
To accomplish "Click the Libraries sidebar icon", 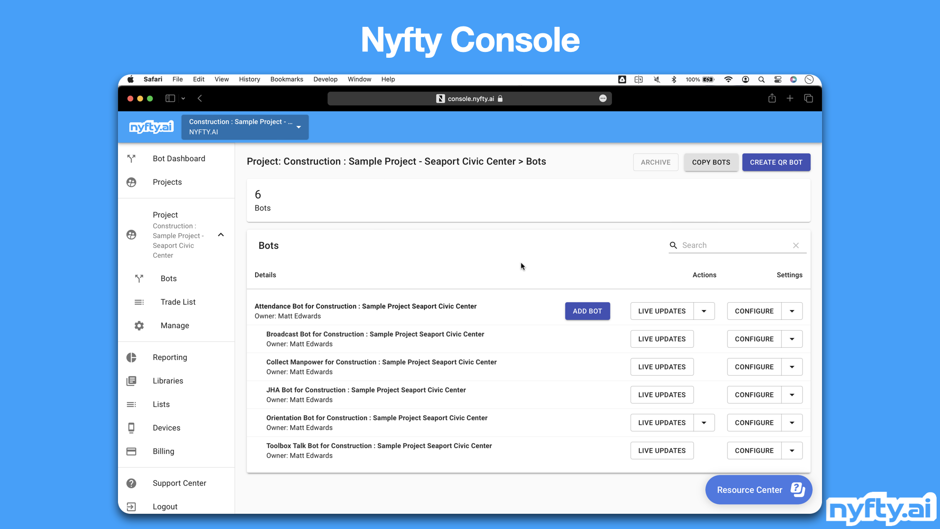I will tap(131, 381).
